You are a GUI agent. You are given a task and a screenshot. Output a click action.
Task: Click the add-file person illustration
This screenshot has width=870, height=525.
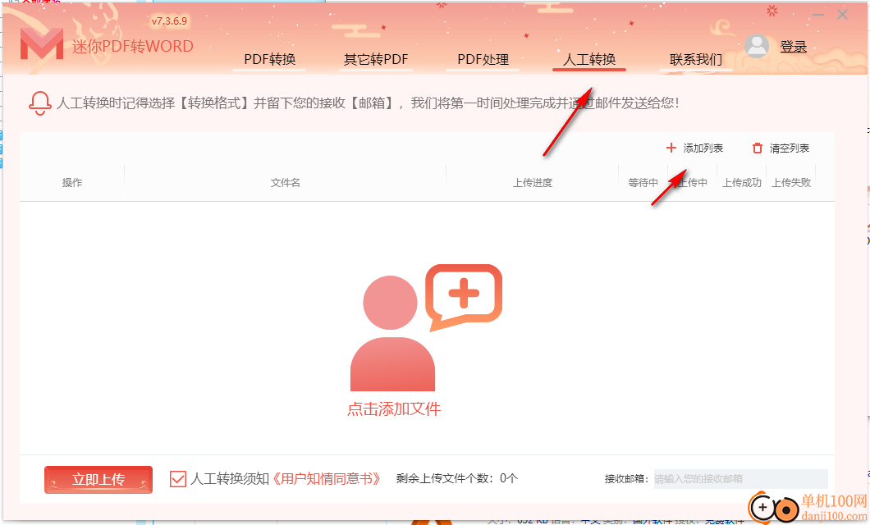426,327
